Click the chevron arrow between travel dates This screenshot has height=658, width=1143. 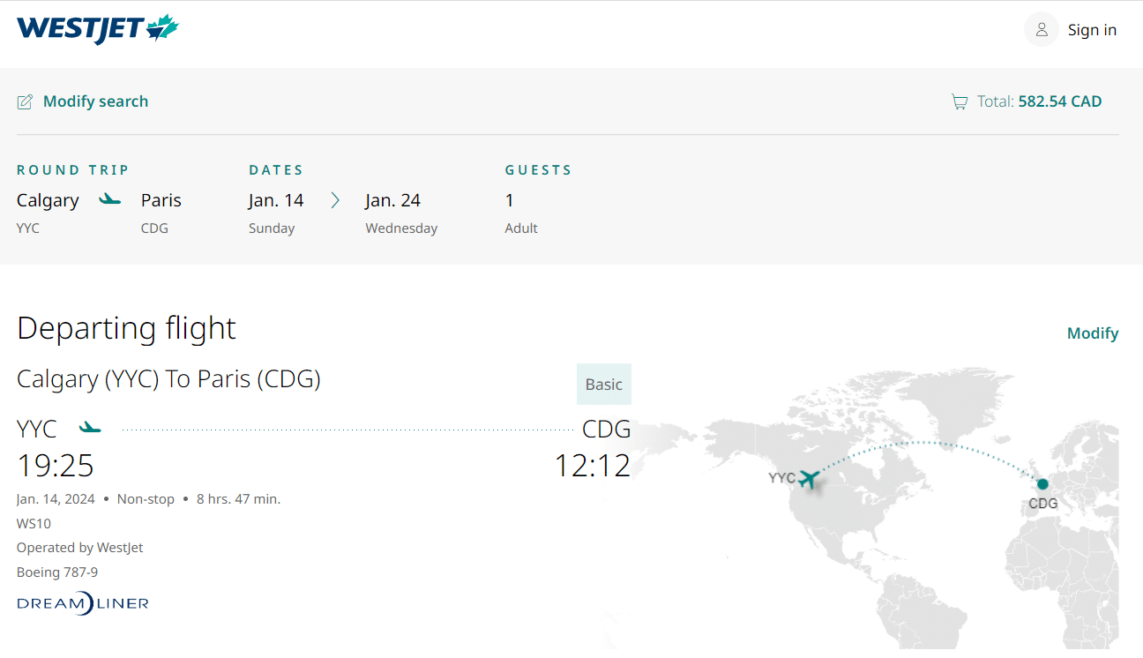(x=335, y=200)
